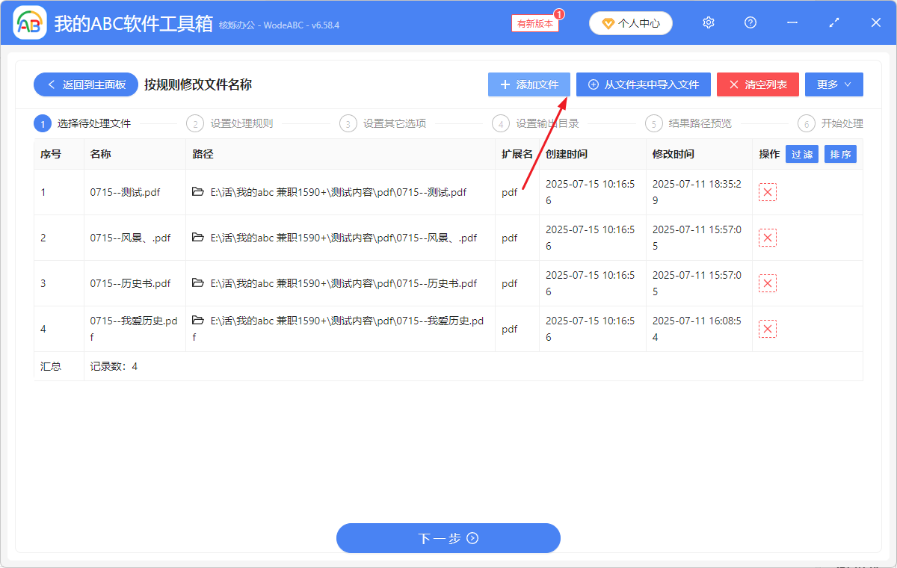Remove 0715--测试.pdf with the X icon

click(x=767, y=192)
